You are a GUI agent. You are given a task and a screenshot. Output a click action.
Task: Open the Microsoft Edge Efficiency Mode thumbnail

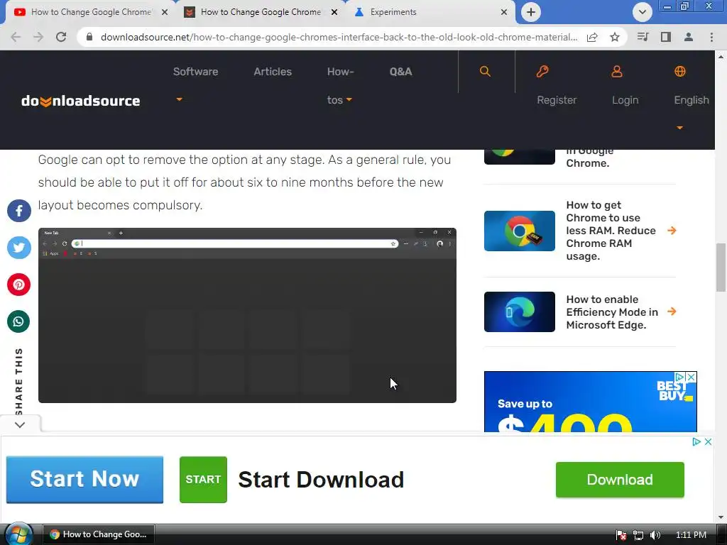pos(519,312)
